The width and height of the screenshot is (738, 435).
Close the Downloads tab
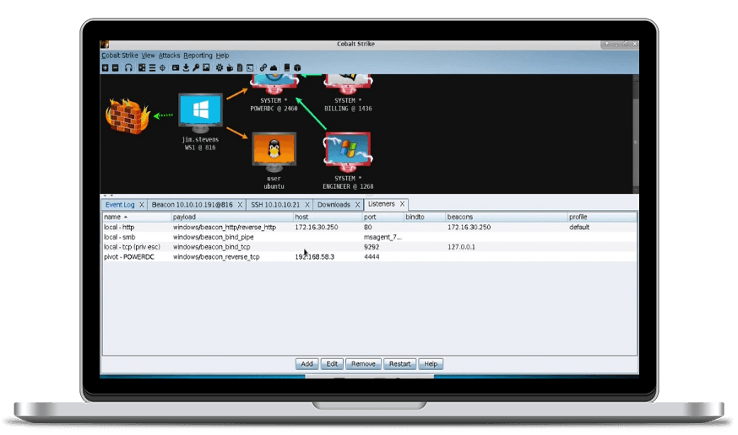pos(357,205)
